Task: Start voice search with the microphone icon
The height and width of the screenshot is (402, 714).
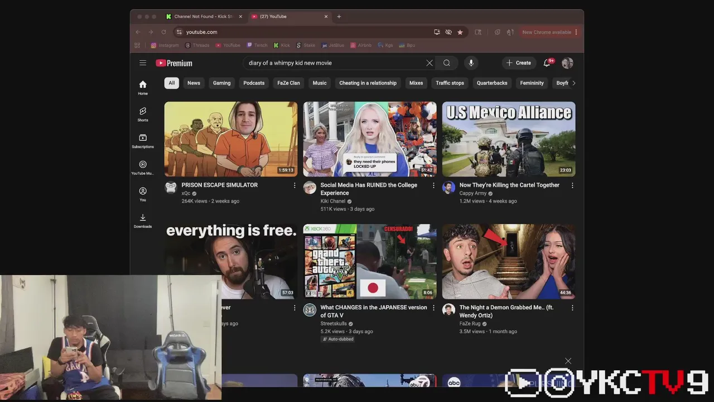Action: pyautogui.click(x=471, y=63)
